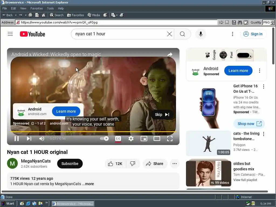Refresh the page with the Refresh icon
The height and width of the screenshot is (207, 276).
pyautogui.click(x=37, y=15)
